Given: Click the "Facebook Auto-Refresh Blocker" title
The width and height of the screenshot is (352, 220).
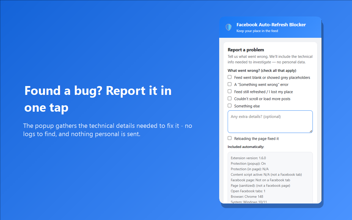Looking at the screenshot, I should click(x=271, y=25).
